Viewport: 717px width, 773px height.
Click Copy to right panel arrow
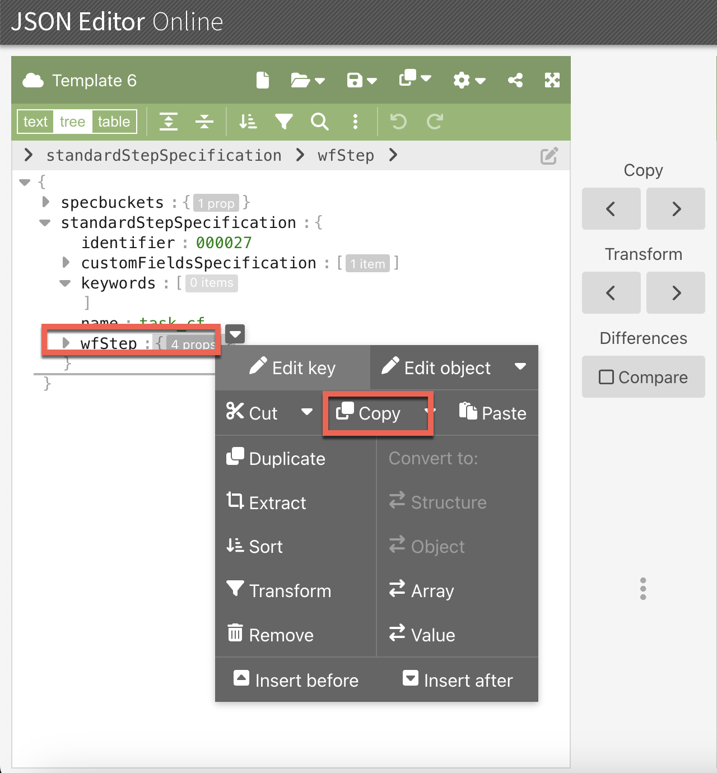tap(676, 209)
